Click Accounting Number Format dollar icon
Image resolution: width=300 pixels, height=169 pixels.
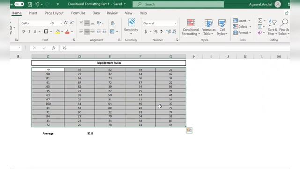pos(146,31)
